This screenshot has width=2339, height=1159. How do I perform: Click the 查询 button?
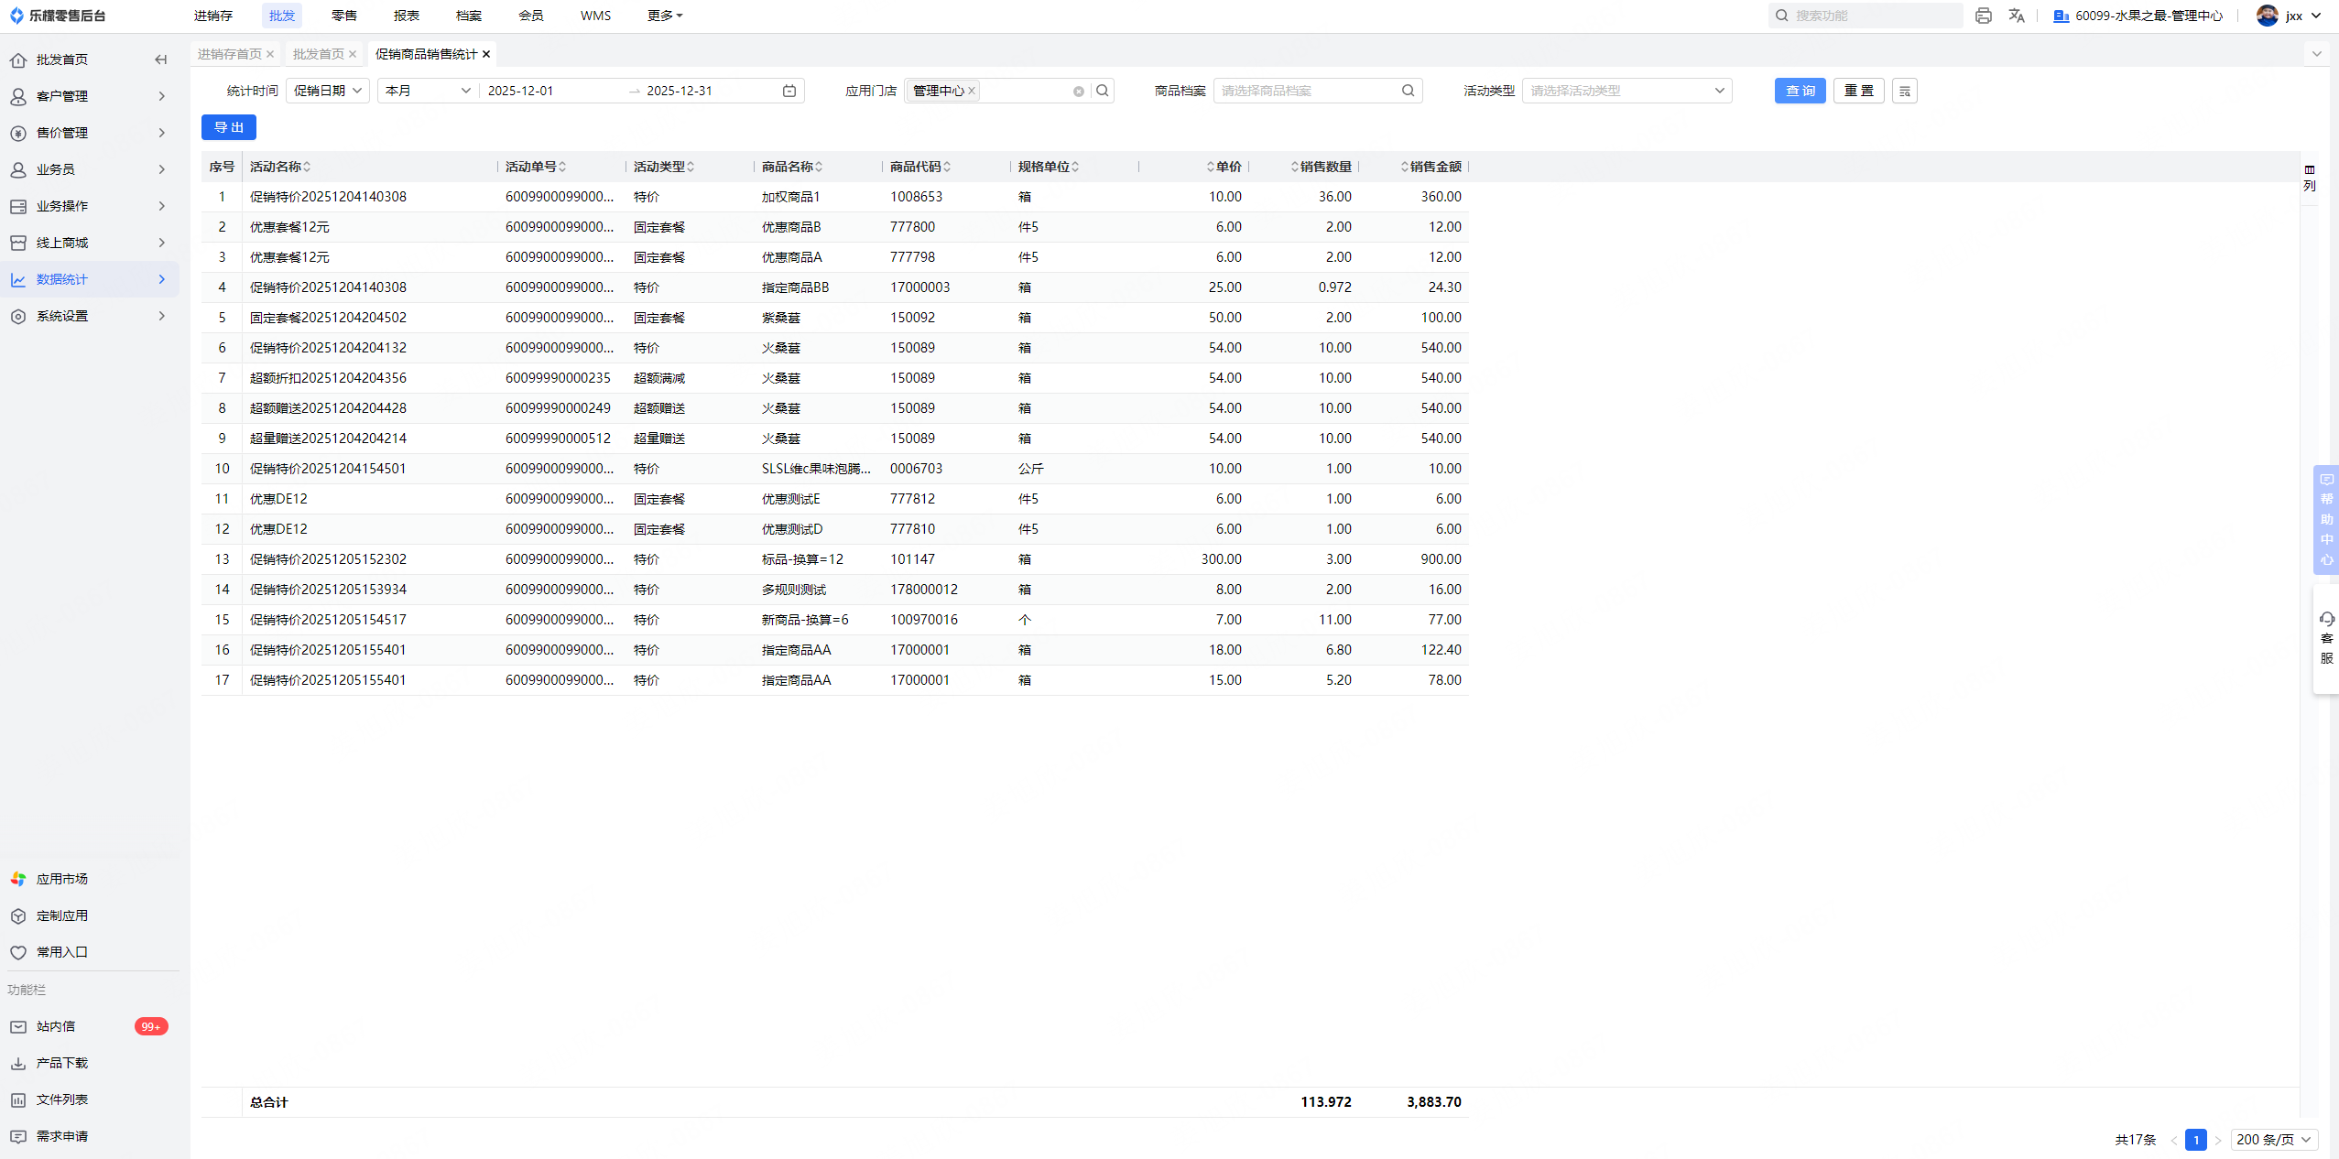(x=1800, y=91)
